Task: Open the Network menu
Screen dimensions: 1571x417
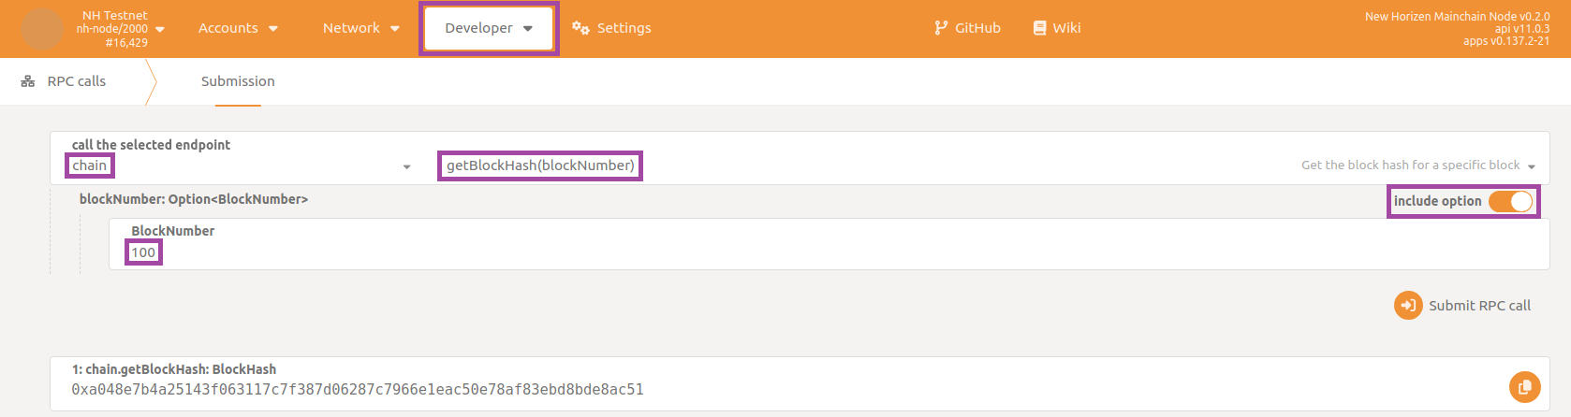Action: click(360, 28)
